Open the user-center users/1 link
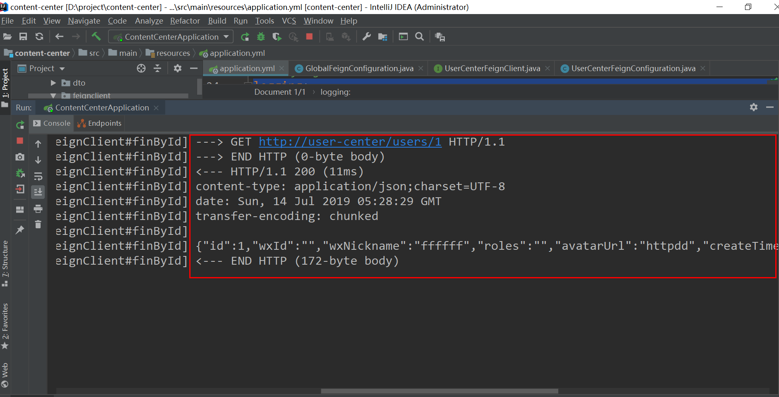The image size is (779, 397). point(350,142)
